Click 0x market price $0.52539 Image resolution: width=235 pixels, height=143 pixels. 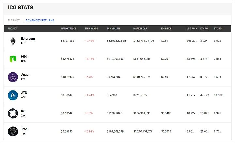point(67,113)
